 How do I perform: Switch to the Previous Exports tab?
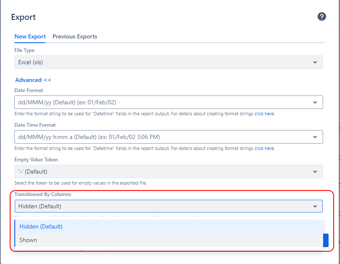(x=75, y=37)
